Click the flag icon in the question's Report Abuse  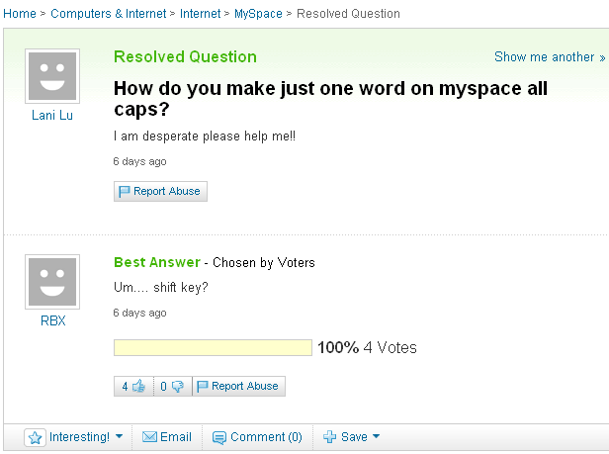(x=124, y=191)
